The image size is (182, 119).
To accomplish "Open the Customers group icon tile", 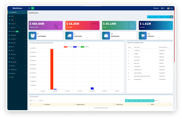I will (33, 36).
